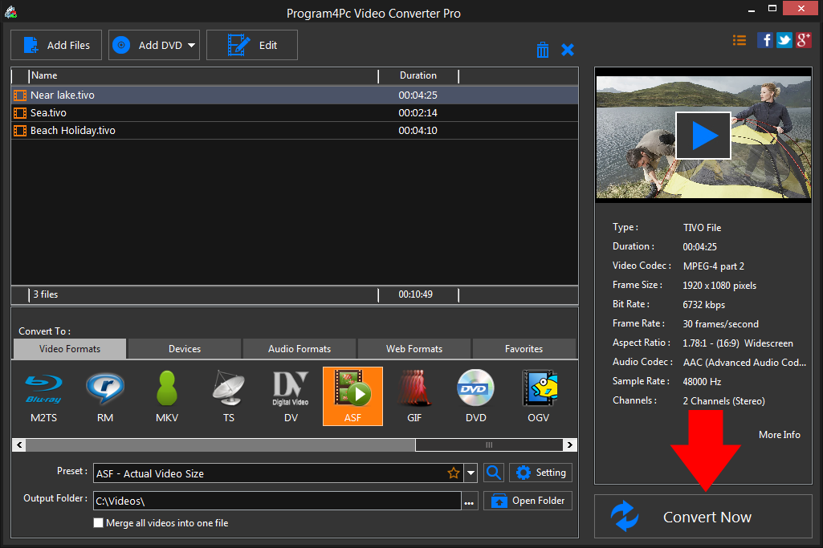Click the format list left scroll arrow

click(x=19, y=445)
